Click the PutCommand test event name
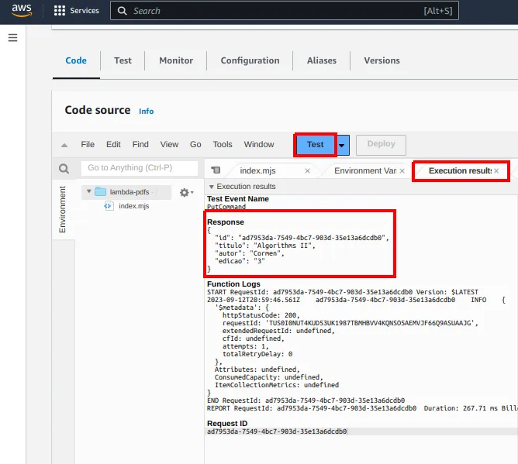 pos(226,207)
